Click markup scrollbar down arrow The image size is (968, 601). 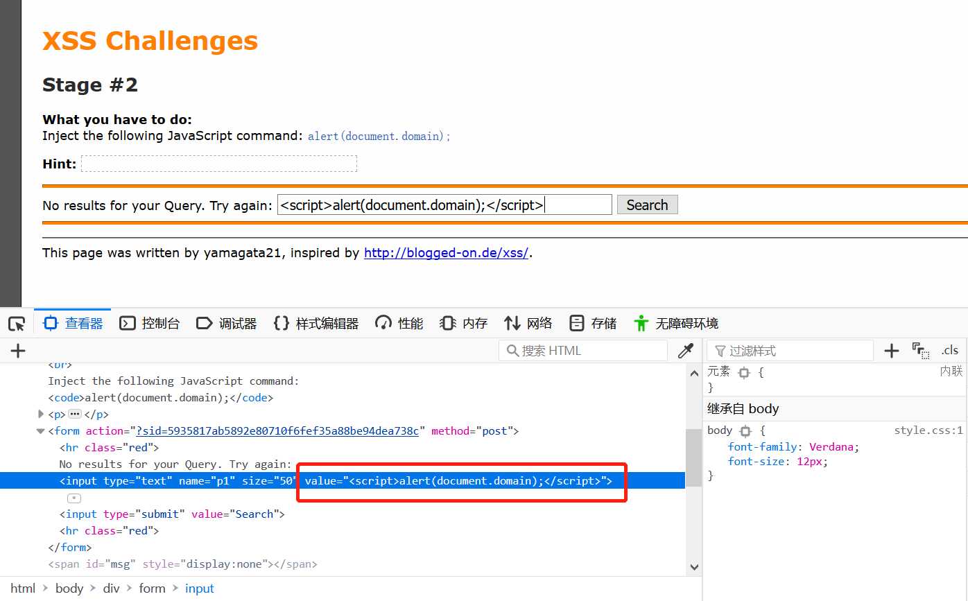[694, 567]
